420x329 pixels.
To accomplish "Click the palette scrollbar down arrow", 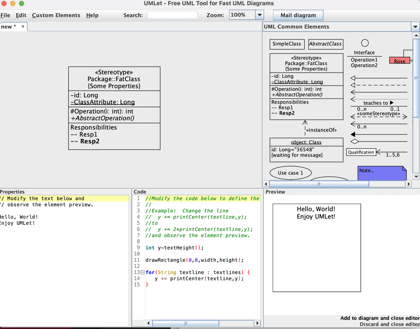I will click(416, 176).
